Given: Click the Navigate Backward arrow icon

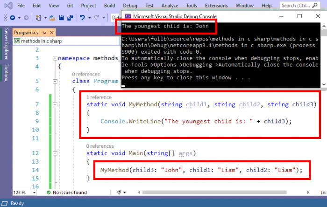Looking at the screenshot, I should (12, 18).
